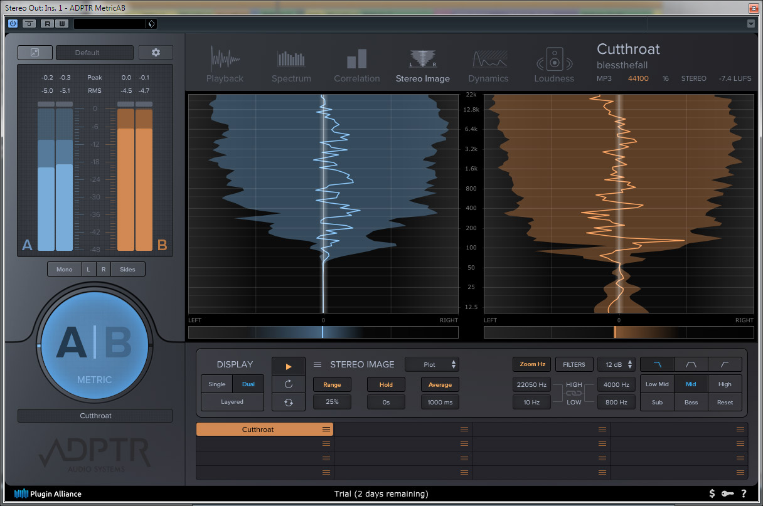Screen dimensions: 763x506
Task: Toggle Mono monitoring
Action: [x=65, y=269]
